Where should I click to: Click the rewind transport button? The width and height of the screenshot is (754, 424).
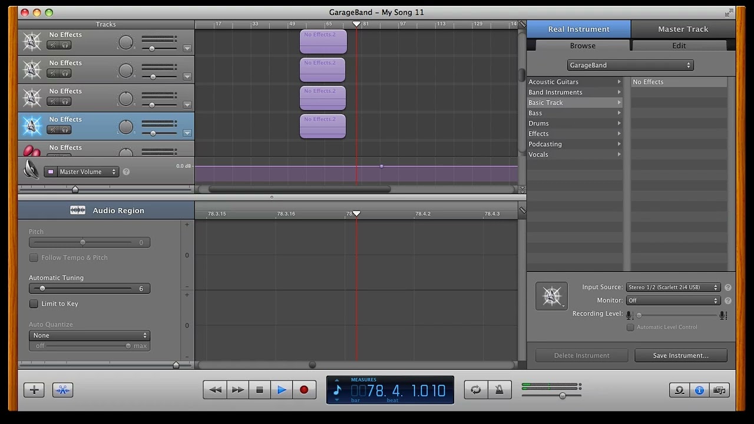215,390
